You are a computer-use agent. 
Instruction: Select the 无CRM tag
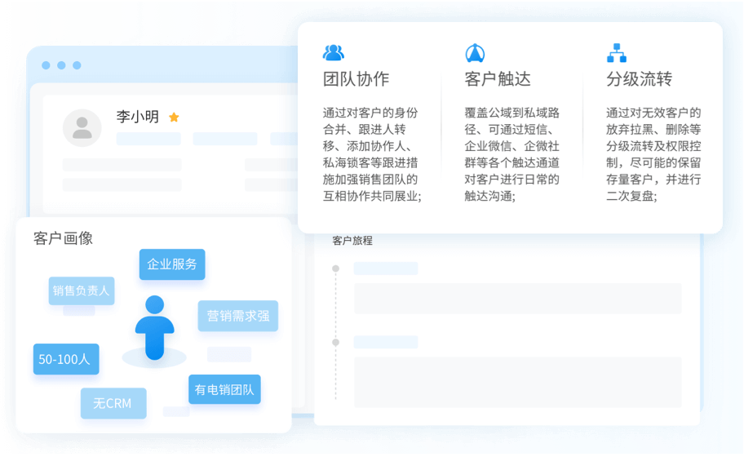(113, 403)
